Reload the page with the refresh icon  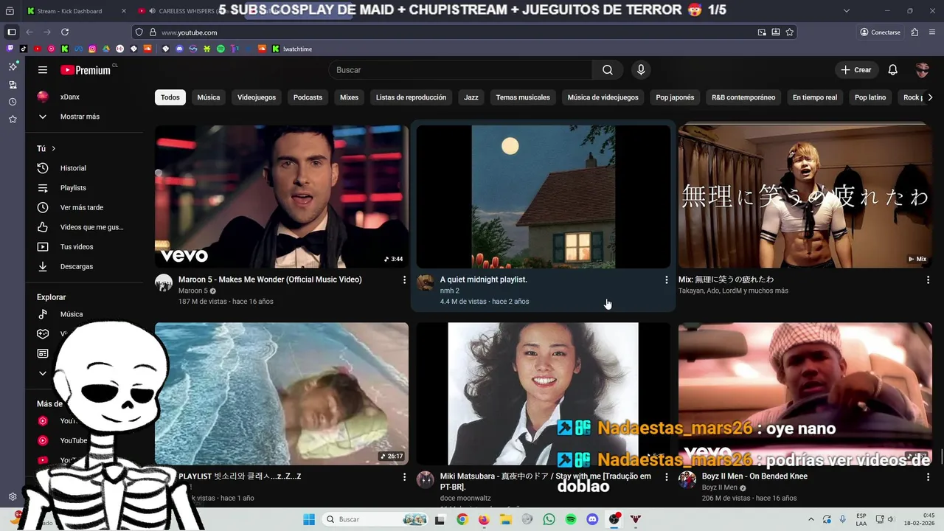coord(65,32)
